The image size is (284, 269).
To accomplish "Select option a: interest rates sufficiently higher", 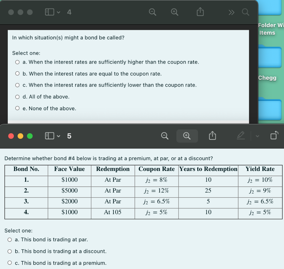I will (17, 62).
